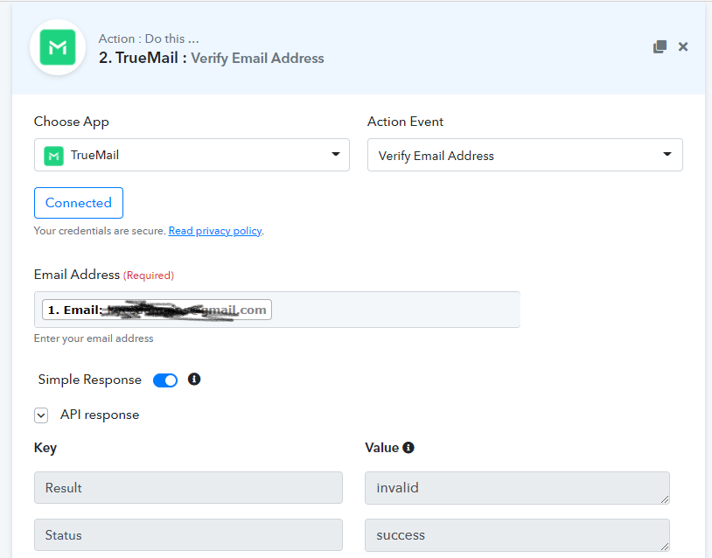Open the Read privacy policy link

click(215, 231)
